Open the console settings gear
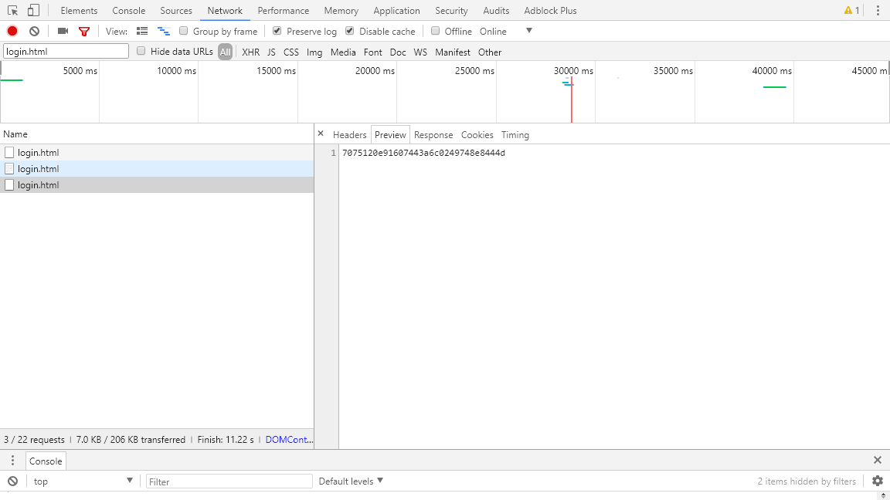Screen dimensions: 890x500 click(878, 481)
